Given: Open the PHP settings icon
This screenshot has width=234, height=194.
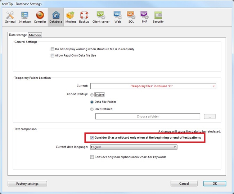Looking at the screenshot, I should coord(144,17).
